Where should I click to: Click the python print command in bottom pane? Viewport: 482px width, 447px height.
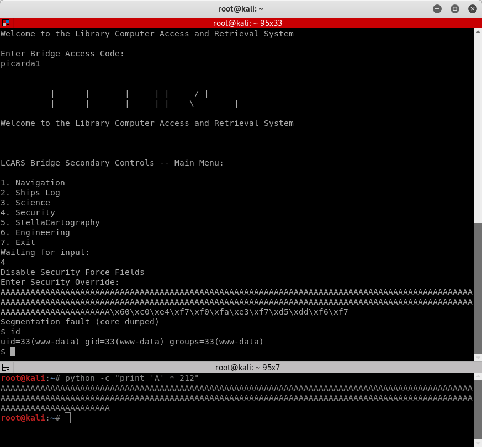pyautogui.click(x=132, y=378)
